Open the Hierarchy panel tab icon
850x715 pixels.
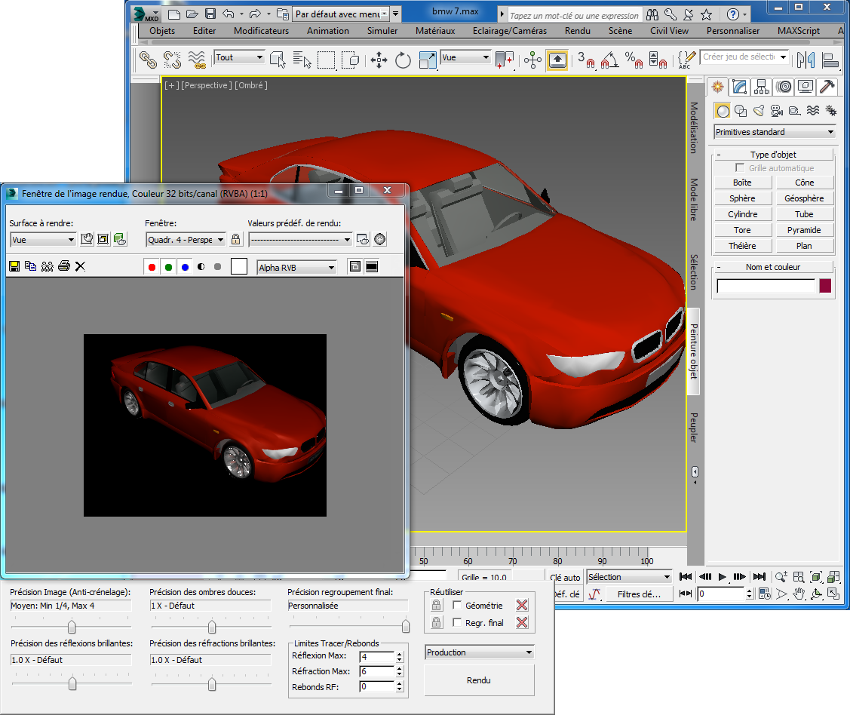761,87
